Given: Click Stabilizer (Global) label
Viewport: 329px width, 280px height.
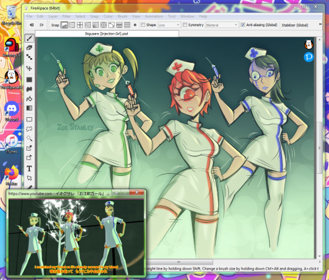Looking at the screenshot, I should 295,25.
